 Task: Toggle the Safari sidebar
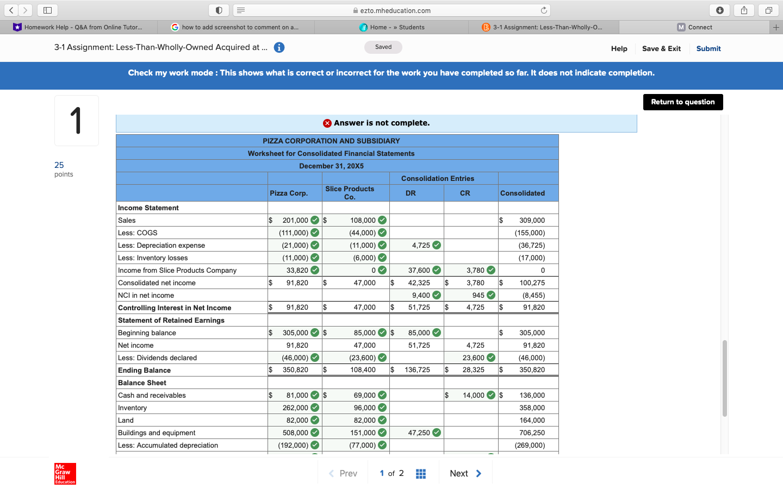pyautogui.click(x=47, y=9)
